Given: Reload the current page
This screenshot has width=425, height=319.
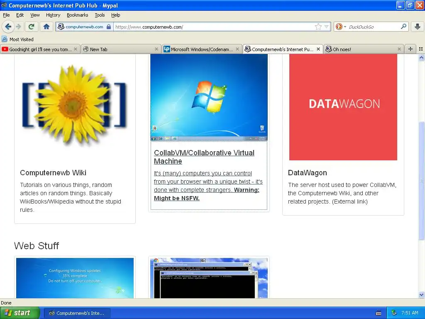Looking at the screenshot, I should tap(32, 27).
